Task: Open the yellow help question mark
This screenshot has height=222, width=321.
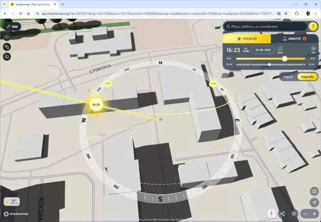Action: [313, 26]
